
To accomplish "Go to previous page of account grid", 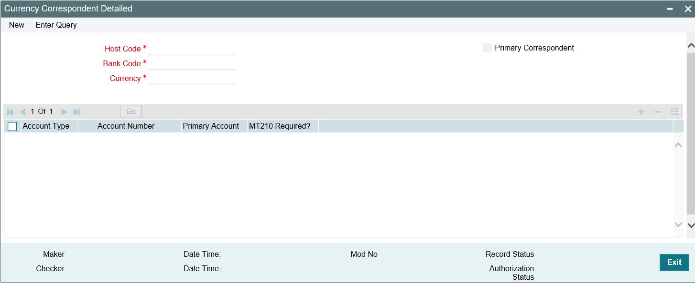I will (22, 112).
